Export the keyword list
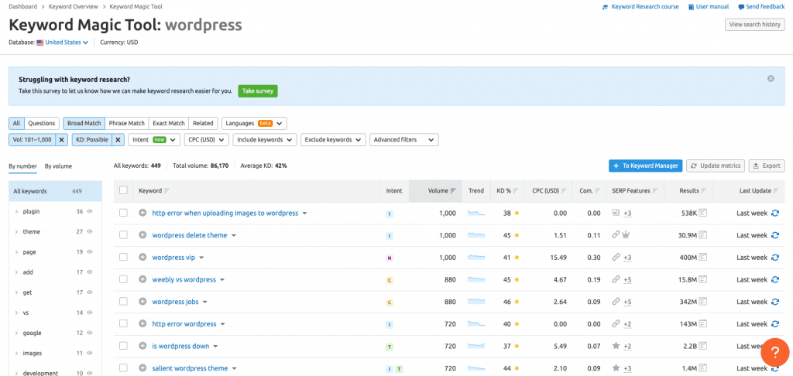 tap(767, 166)
